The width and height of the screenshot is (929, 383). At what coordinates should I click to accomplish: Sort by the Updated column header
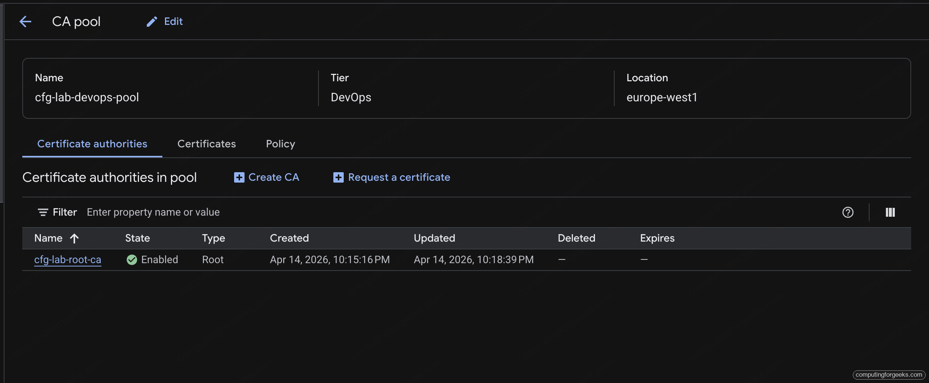point(434,238)
